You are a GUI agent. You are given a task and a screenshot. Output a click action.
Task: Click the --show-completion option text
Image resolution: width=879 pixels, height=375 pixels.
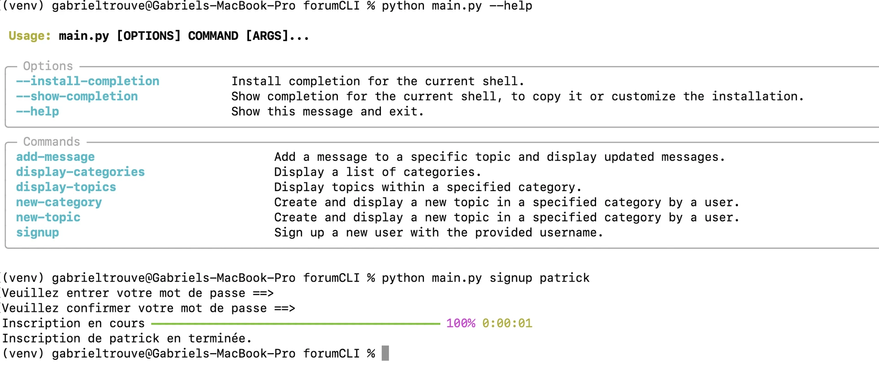[77, 96]
